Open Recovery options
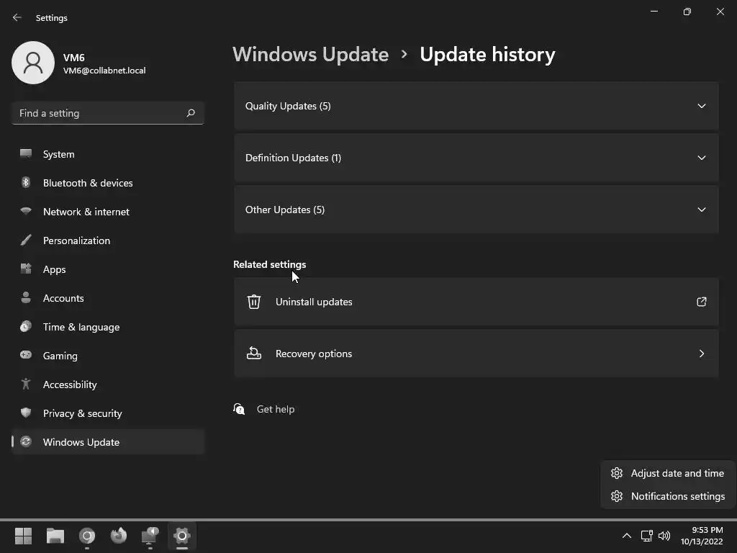Screen dimensions: 737x553 click(476, 353)
